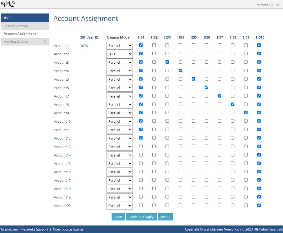Check HS1 for Account13
This screenshot has width=283, height=233.
141,146
